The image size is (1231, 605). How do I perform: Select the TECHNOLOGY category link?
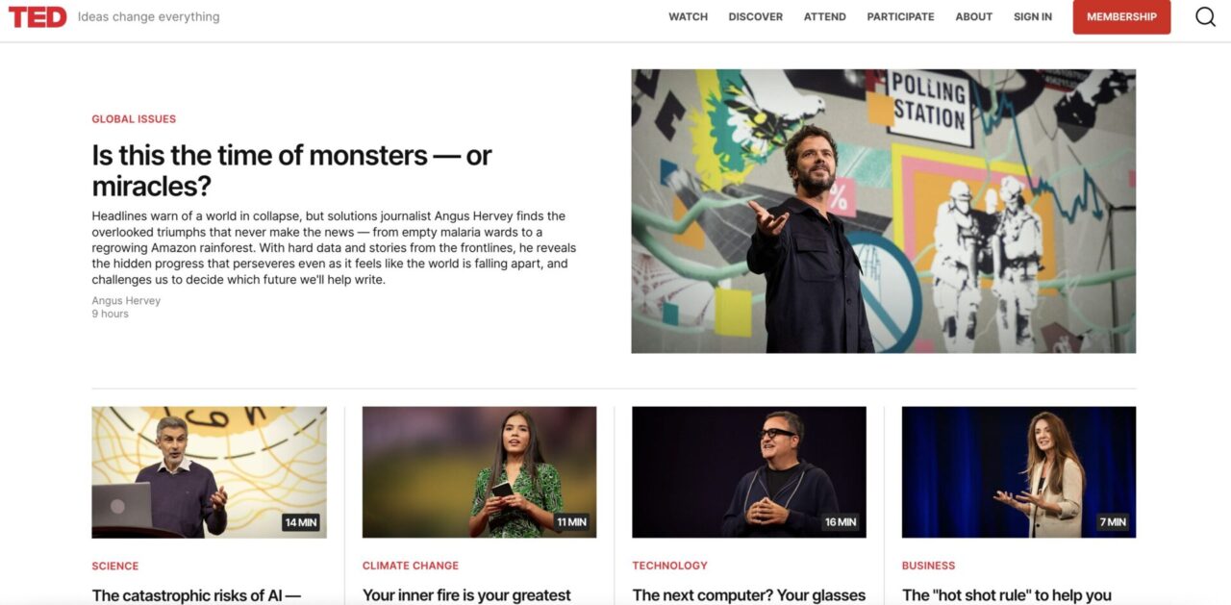coord(669,566)
